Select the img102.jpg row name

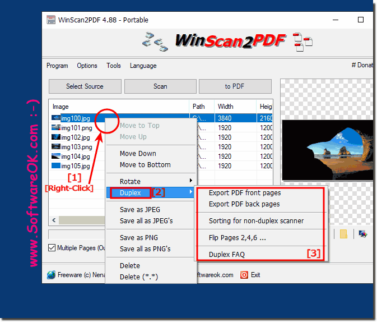click(x=76, y=137)
